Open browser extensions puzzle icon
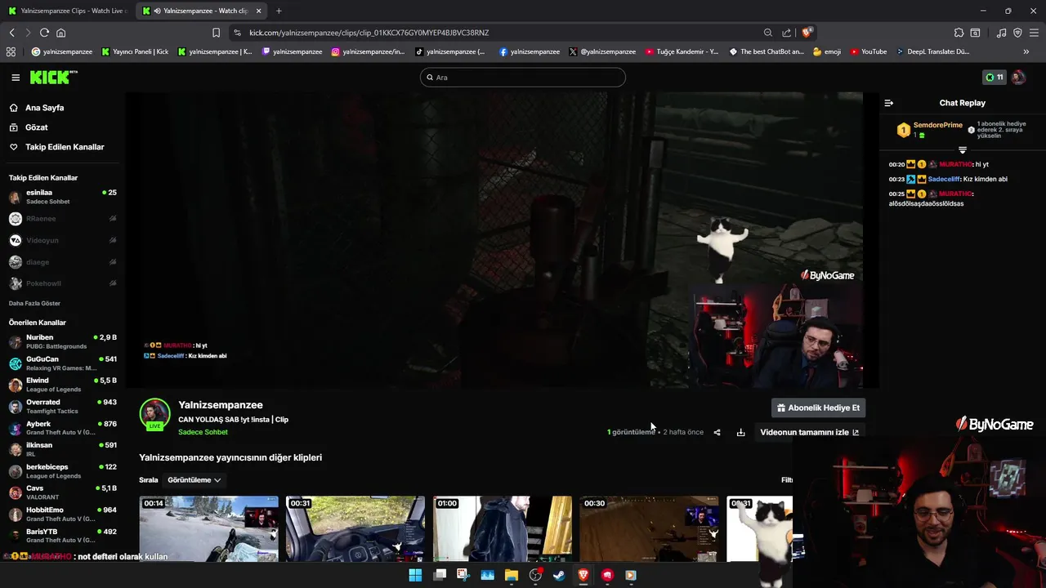 tap(959, 33)
